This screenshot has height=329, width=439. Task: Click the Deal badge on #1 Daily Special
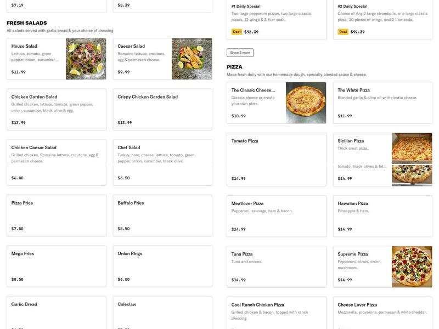(236, 31)
